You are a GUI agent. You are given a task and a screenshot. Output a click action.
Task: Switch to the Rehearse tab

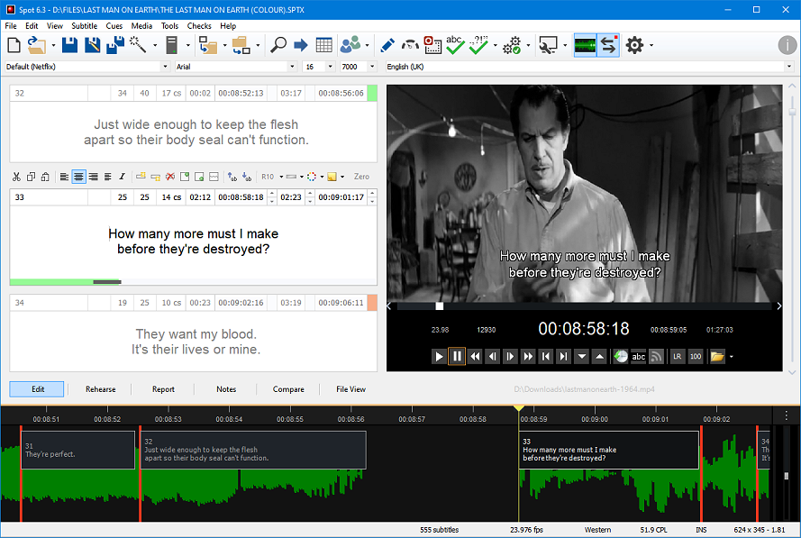click(x=101, y=389)
